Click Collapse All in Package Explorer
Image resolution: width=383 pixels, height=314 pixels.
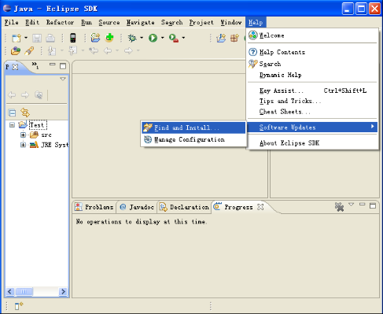click(x=12, y=113)
